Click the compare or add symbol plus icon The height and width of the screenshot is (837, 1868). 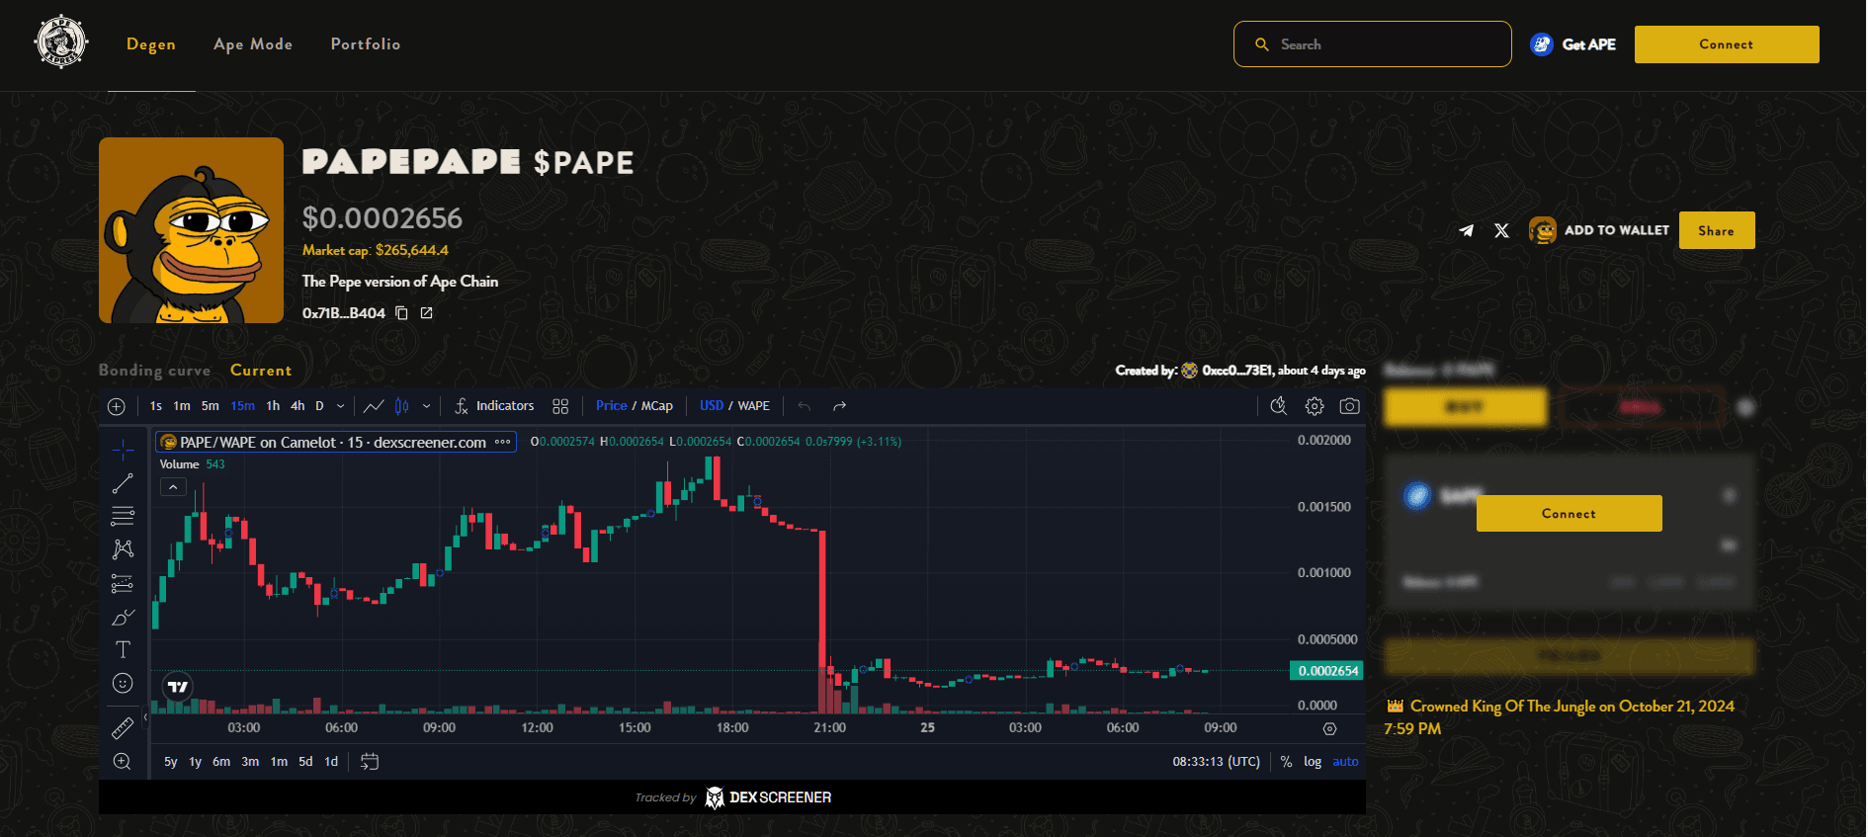click(117, 406)
